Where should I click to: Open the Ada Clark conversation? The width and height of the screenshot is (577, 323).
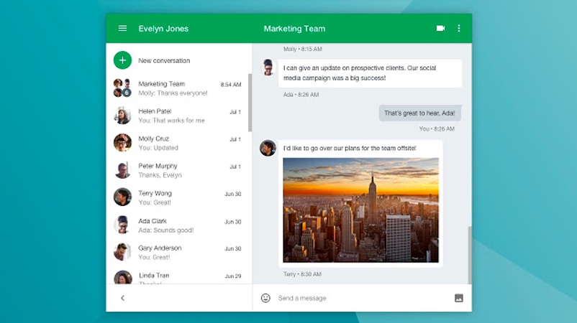177,225
